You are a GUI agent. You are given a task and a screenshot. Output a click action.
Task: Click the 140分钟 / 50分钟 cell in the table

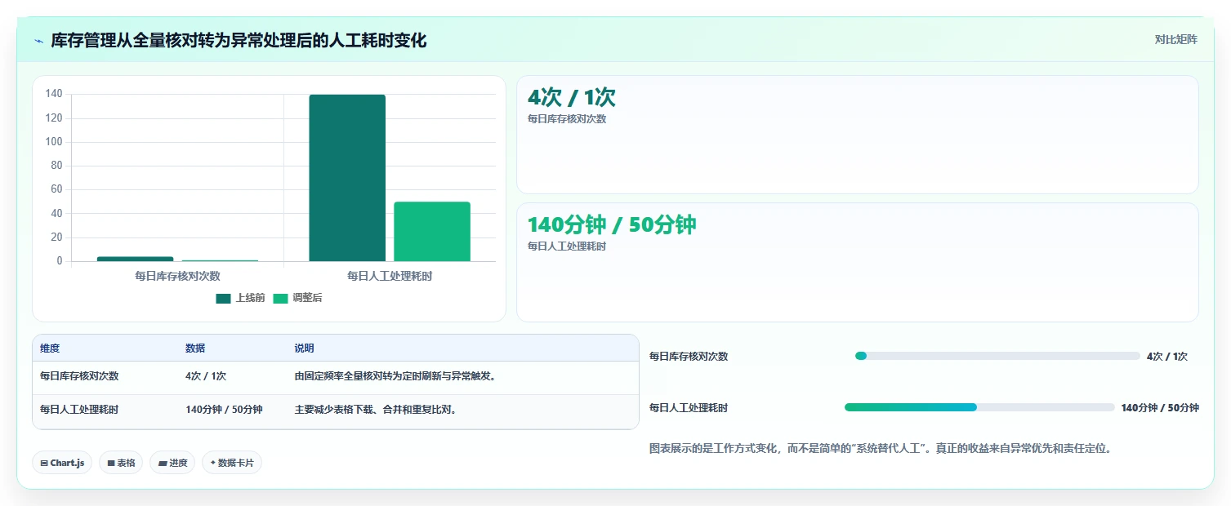(x=224, y=410)
